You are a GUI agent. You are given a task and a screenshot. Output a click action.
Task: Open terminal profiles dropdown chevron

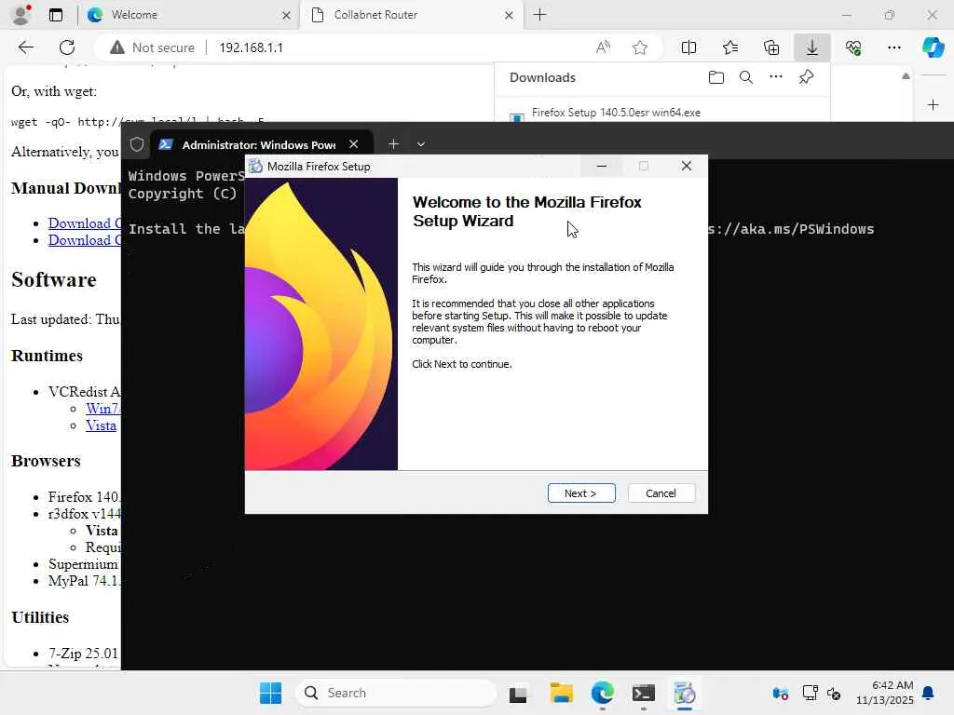tap(420, 144)
